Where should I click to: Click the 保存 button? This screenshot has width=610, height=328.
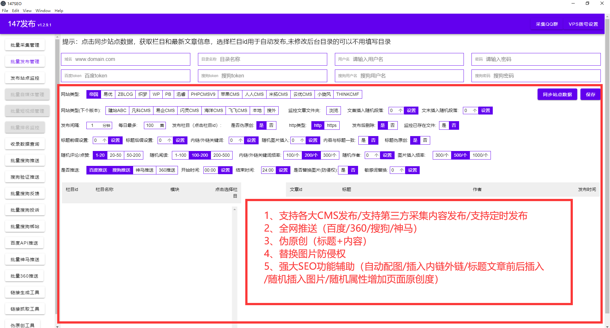click(x=590, y=94)
